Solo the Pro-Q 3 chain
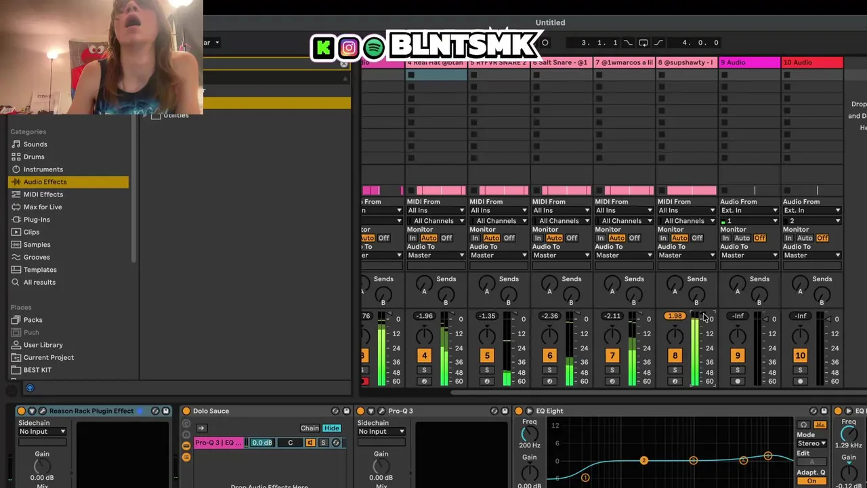 tap(323, 443)
